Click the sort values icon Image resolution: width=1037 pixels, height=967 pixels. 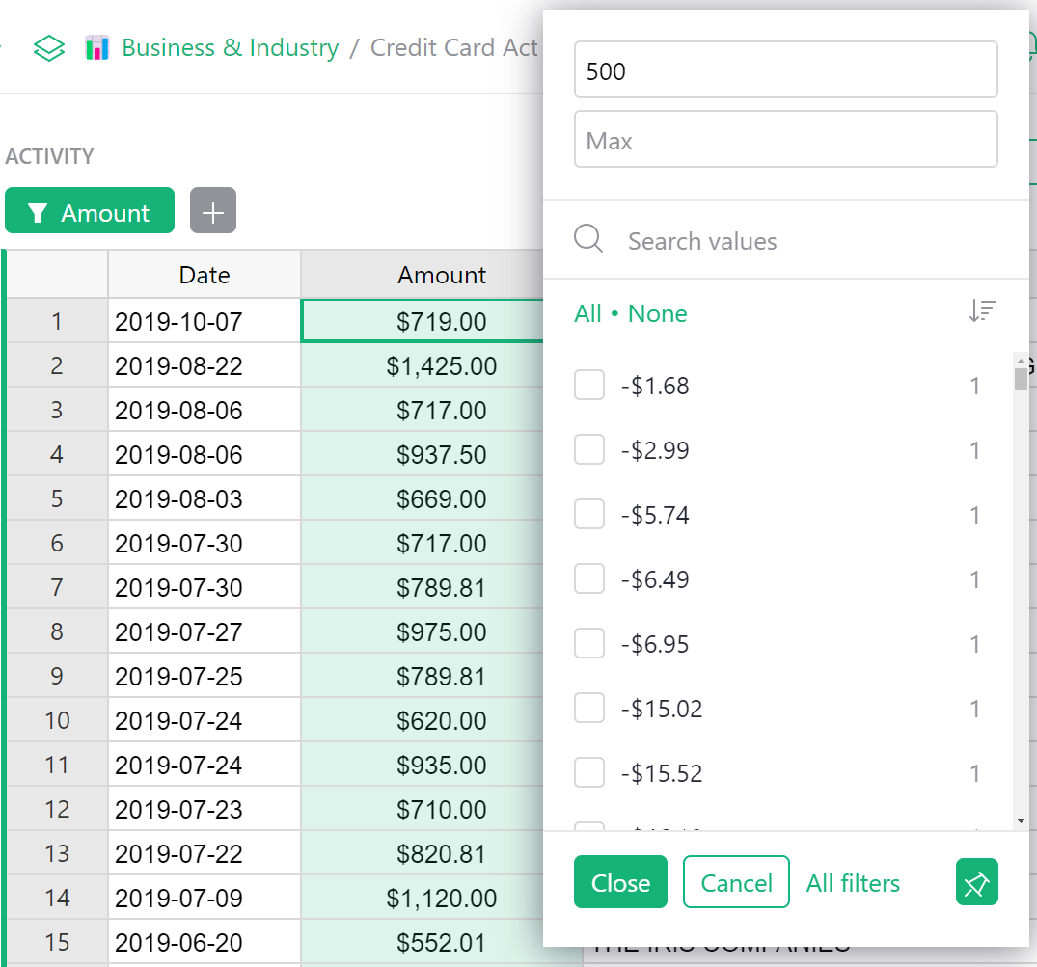pos(982,311)
